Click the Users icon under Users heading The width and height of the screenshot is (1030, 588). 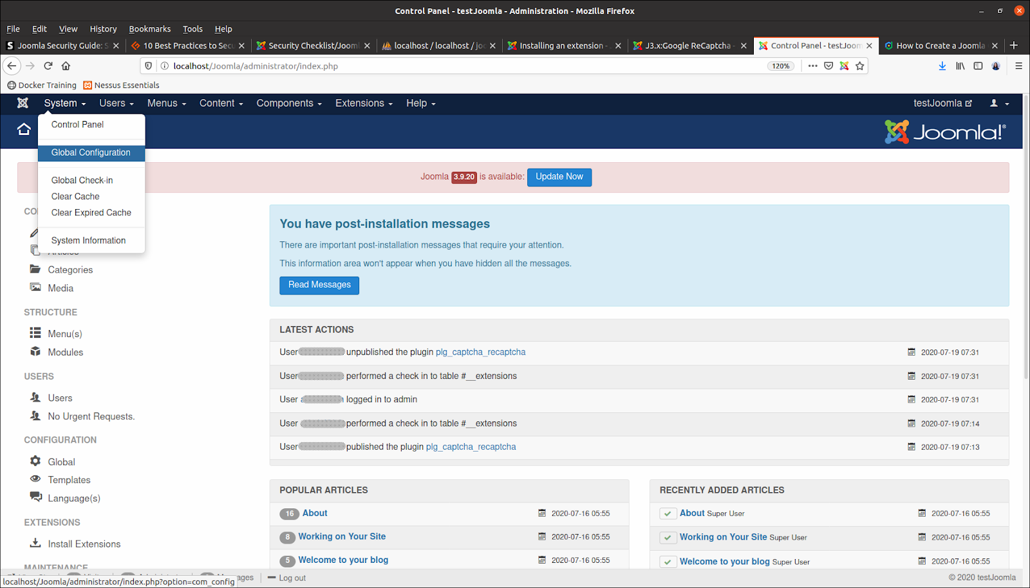(35, 397)
